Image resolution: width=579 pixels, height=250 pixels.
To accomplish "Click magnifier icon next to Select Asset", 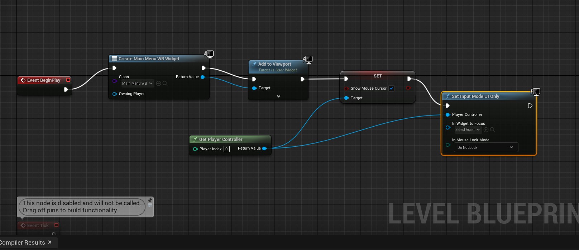I will pyautogui.click(x=492, y=129).
